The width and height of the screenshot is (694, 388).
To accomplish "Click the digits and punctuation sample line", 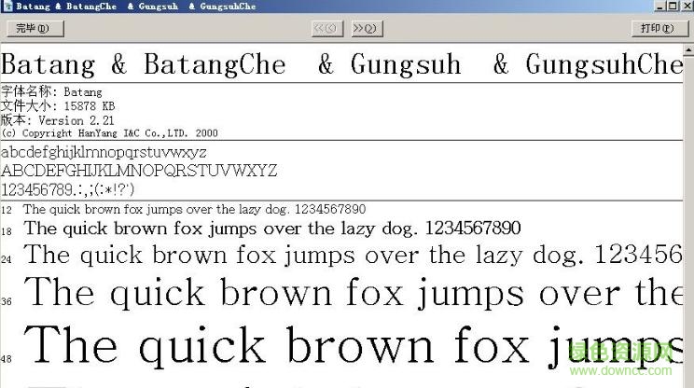I will pos(67,189).
